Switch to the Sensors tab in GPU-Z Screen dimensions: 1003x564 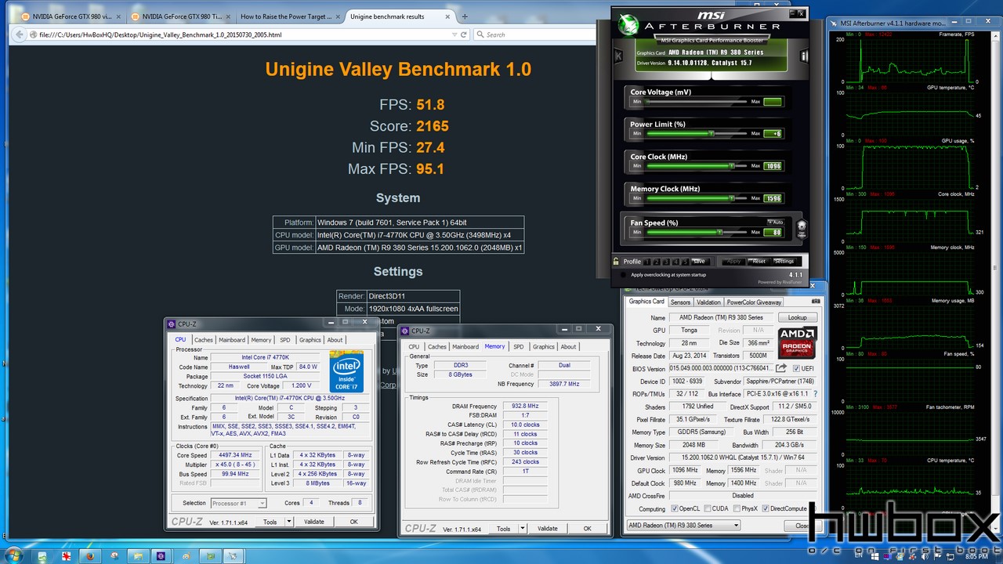pos(680,302)
